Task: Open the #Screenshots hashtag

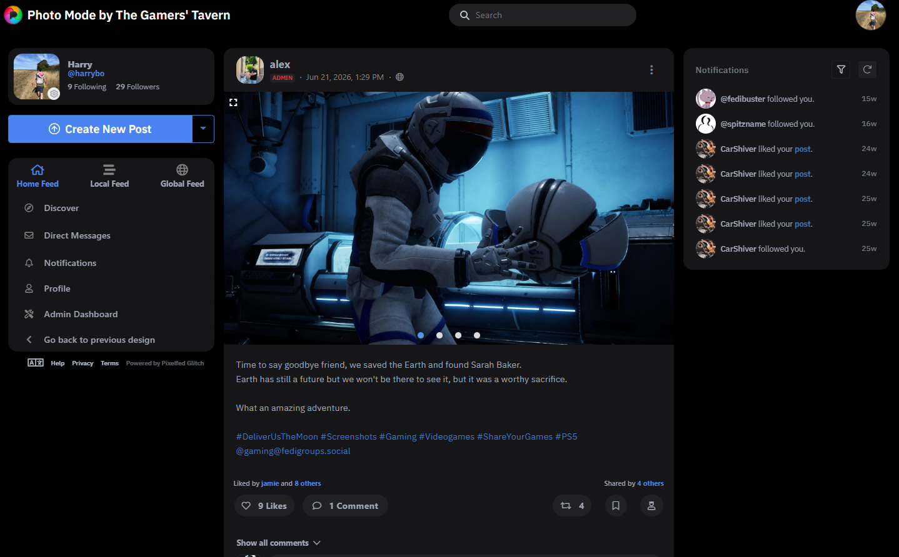Action: (349, 436)
